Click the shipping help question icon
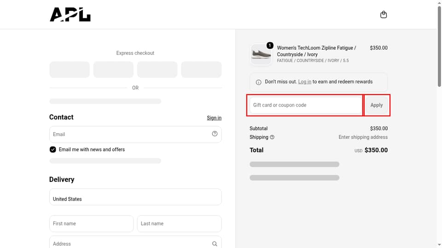 click(272, 137)
